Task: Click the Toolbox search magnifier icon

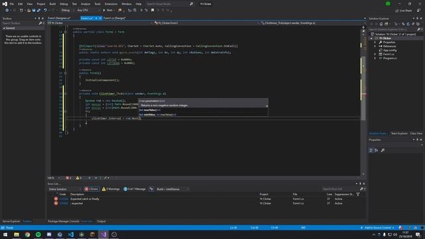Action: tap(41, 23)
